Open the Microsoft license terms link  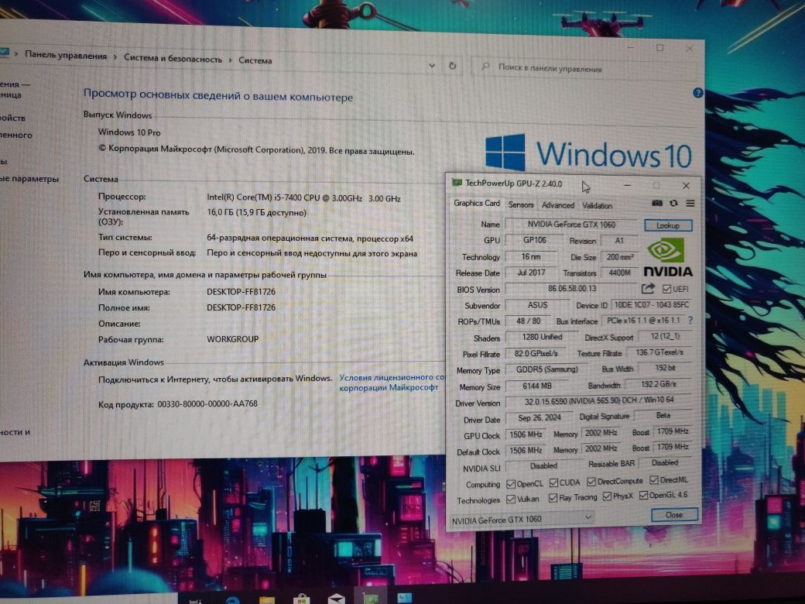pos(391,383)
